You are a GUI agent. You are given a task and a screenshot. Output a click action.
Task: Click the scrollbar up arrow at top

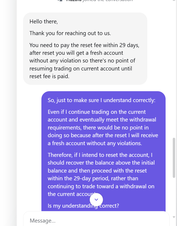[x=174, y=1]
